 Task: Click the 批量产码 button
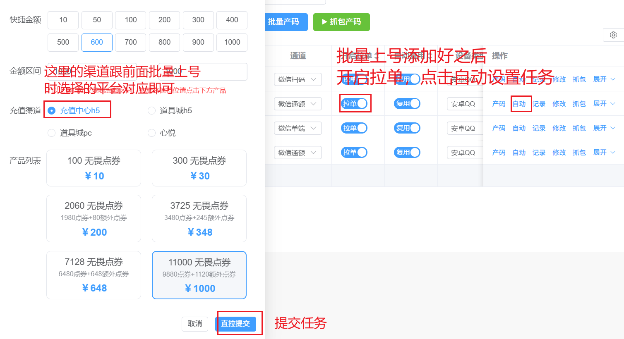284,22
